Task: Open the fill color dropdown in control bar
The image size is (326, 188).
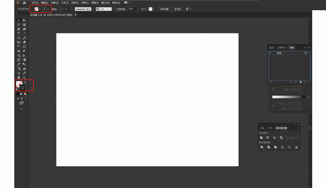Action: tap(40, 9)
